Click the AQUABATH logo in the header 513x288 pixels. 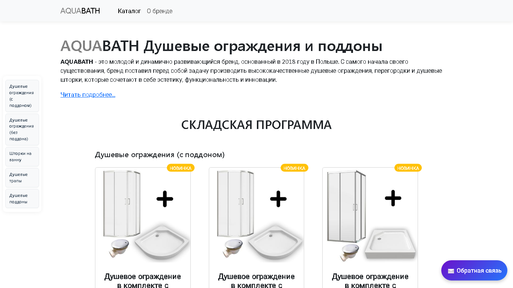80,11
